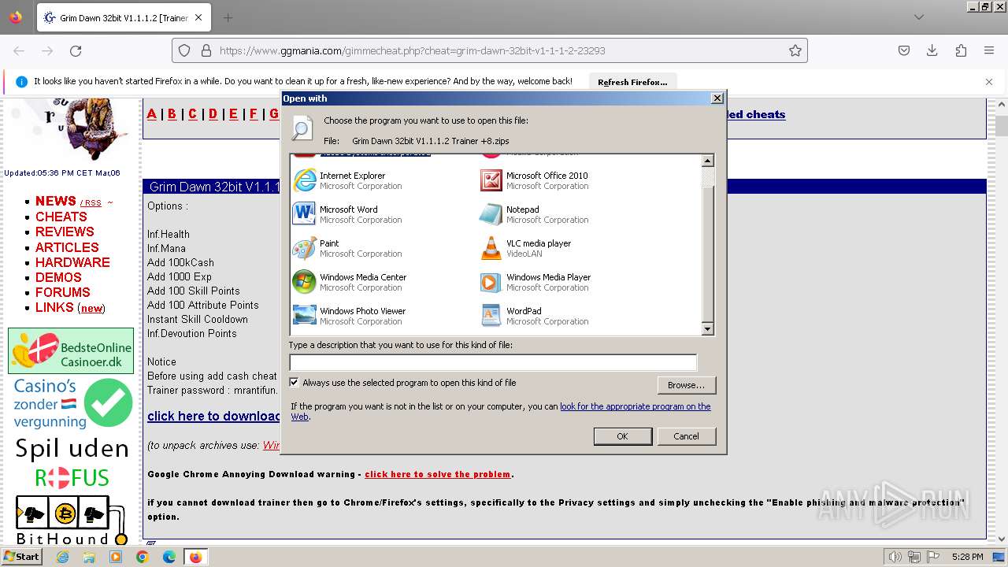Open Windows Explorer folder on taskbar
Viewport: 1008px width, 567px height.
(89, 557)
